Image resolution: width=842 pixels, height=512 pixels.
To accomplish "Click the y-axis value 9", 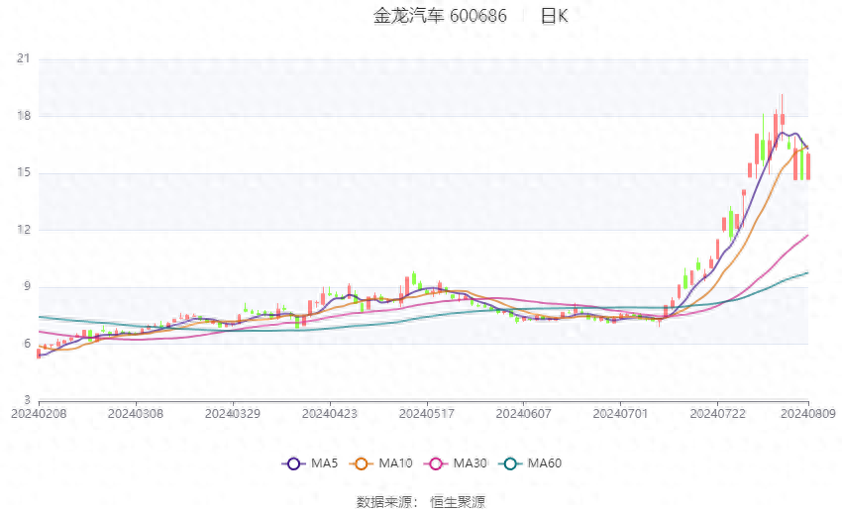I will [x=27, y=286].
